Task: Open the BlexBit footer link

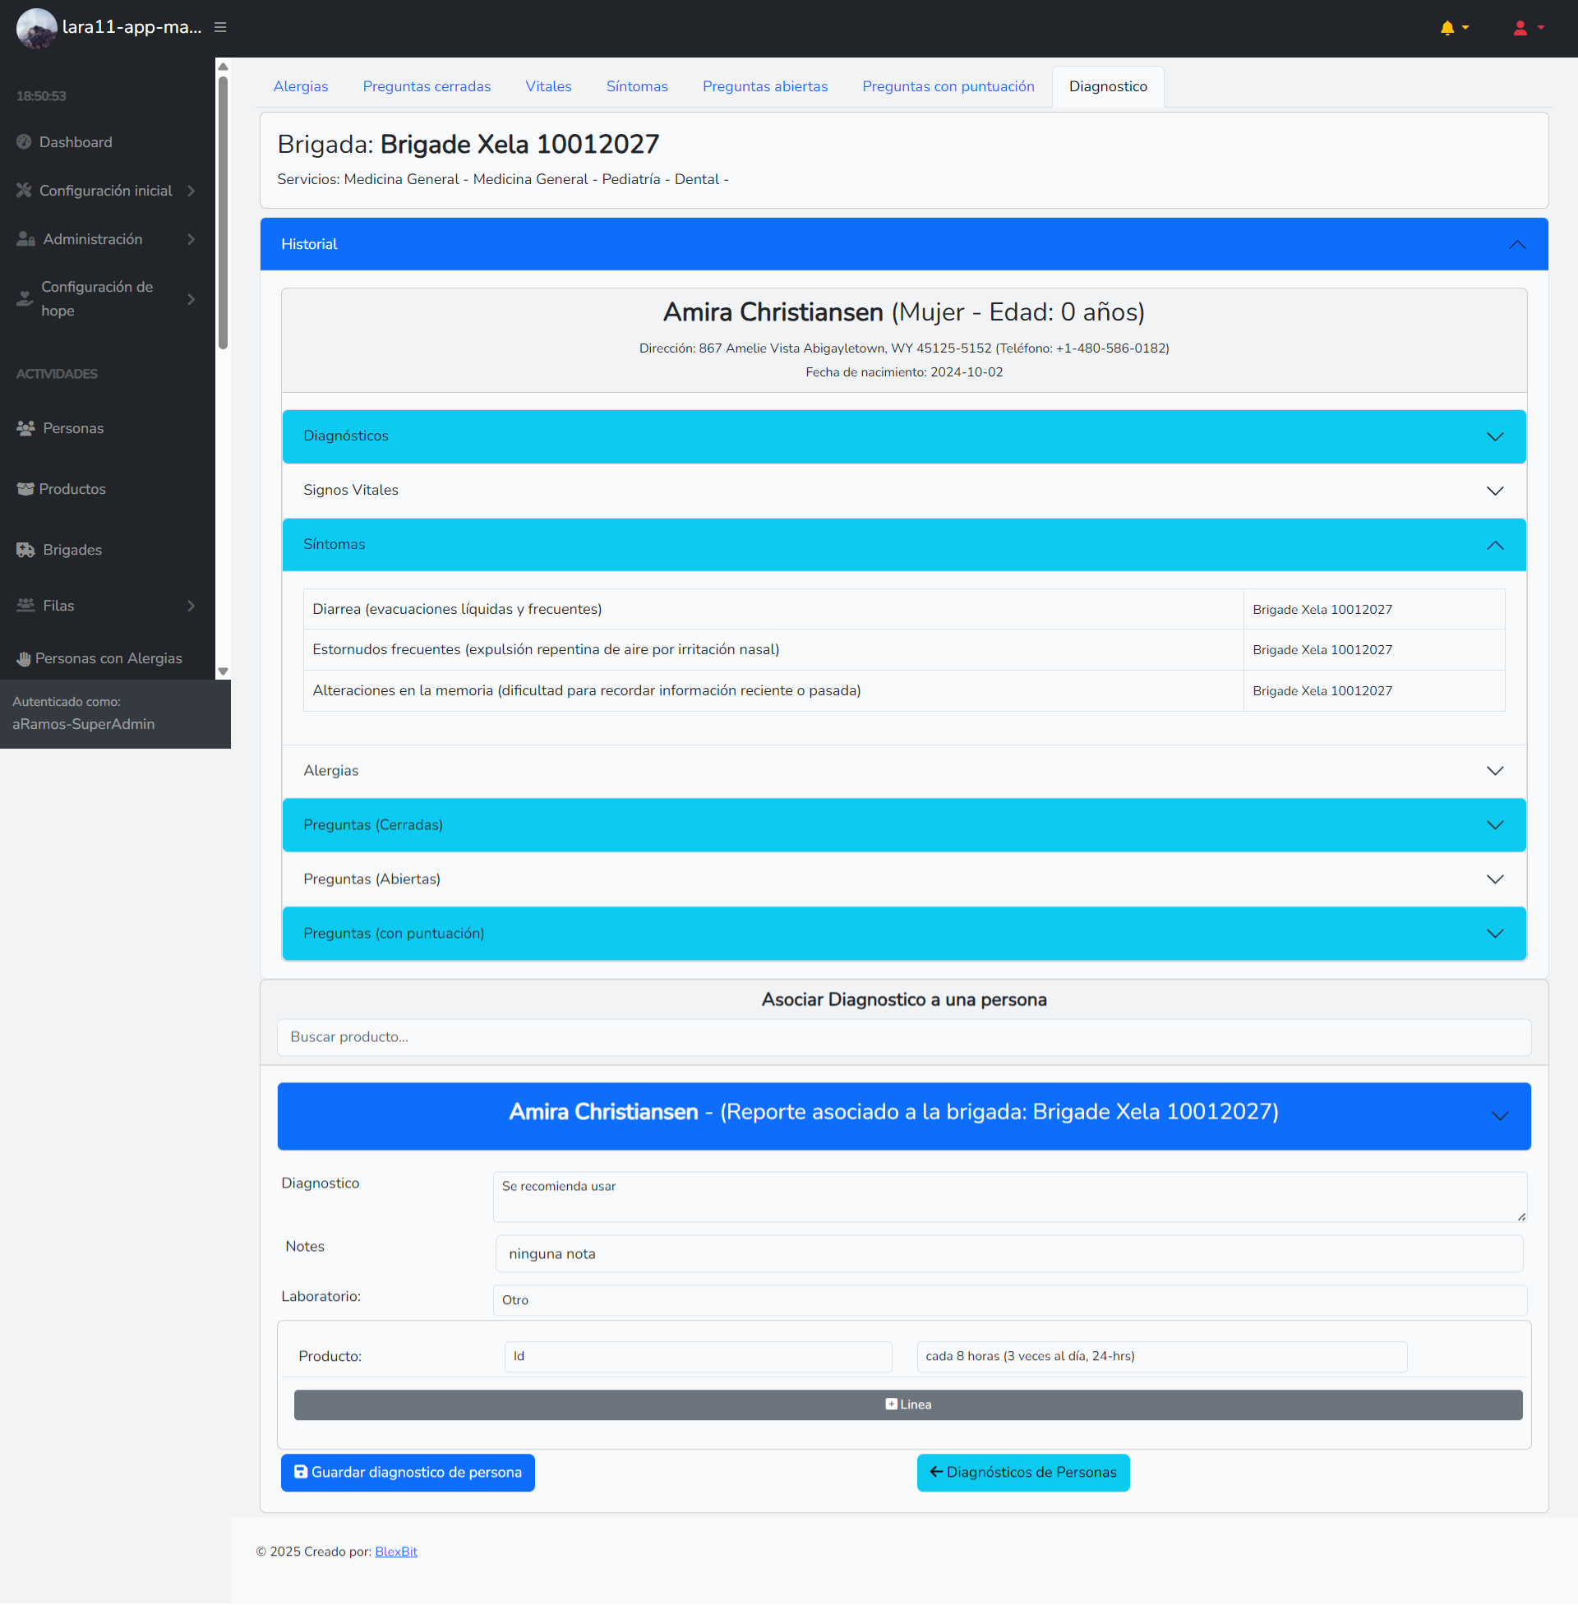Action: pos(395,1550)
